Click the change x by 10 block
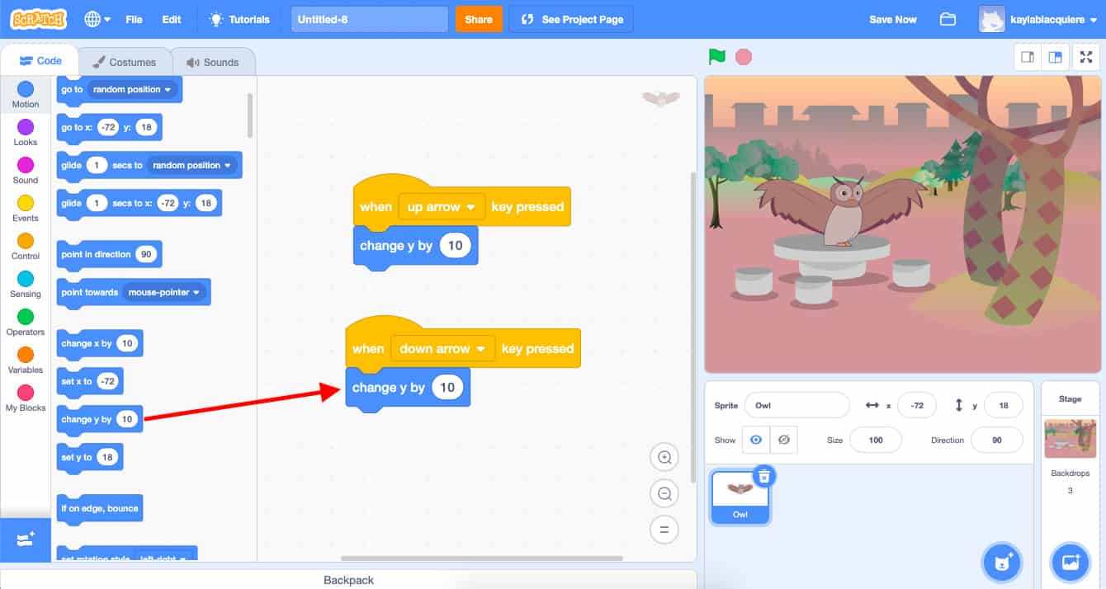This screenshot has width=1106, height=589. (100, 343)
